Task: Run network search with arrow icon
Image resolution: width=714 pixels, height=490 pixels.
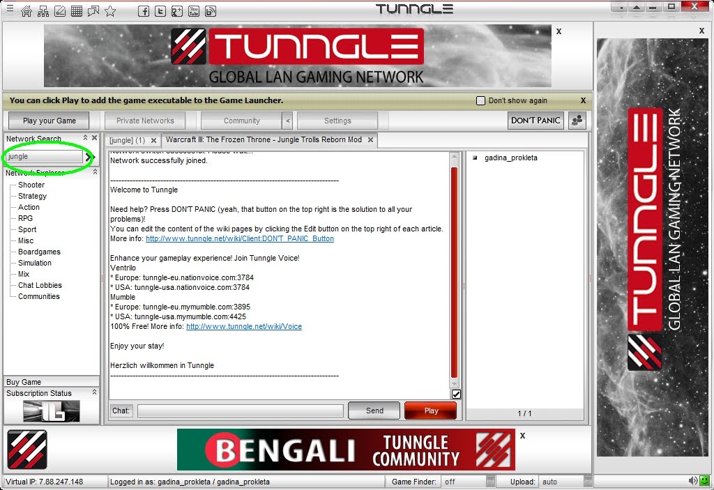Action: pyautogui.click(x=89, y=157)
